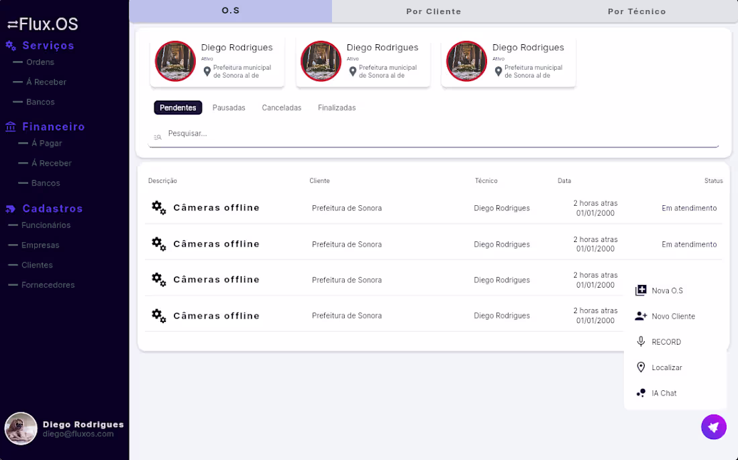Image resolution: width=738 pixels, height=460 pixels.
Task: Enable the Finalizadas filter
Action: pyautogui.click(x=336, y=107)
